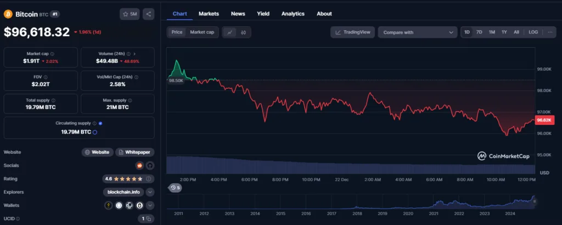Select the Market cap toggle
The height and width of the screenshot is (225, 562).
click(x=202, y=32)
